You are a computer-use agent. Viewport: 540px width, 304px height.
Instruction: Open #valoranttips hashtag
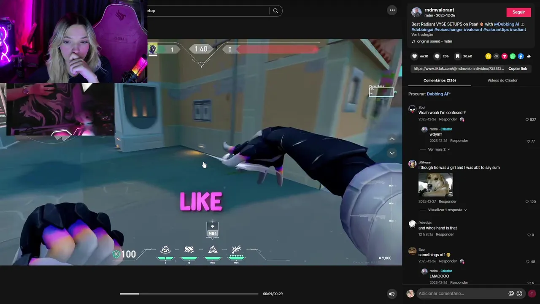(496, 30)
